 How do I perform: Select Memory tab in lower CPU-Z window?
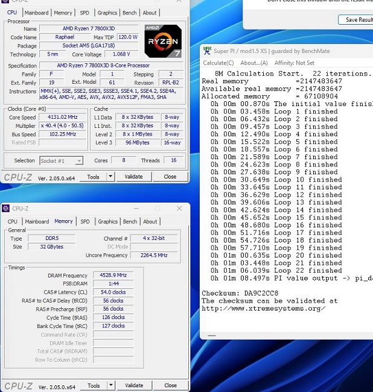click(63, 221)
